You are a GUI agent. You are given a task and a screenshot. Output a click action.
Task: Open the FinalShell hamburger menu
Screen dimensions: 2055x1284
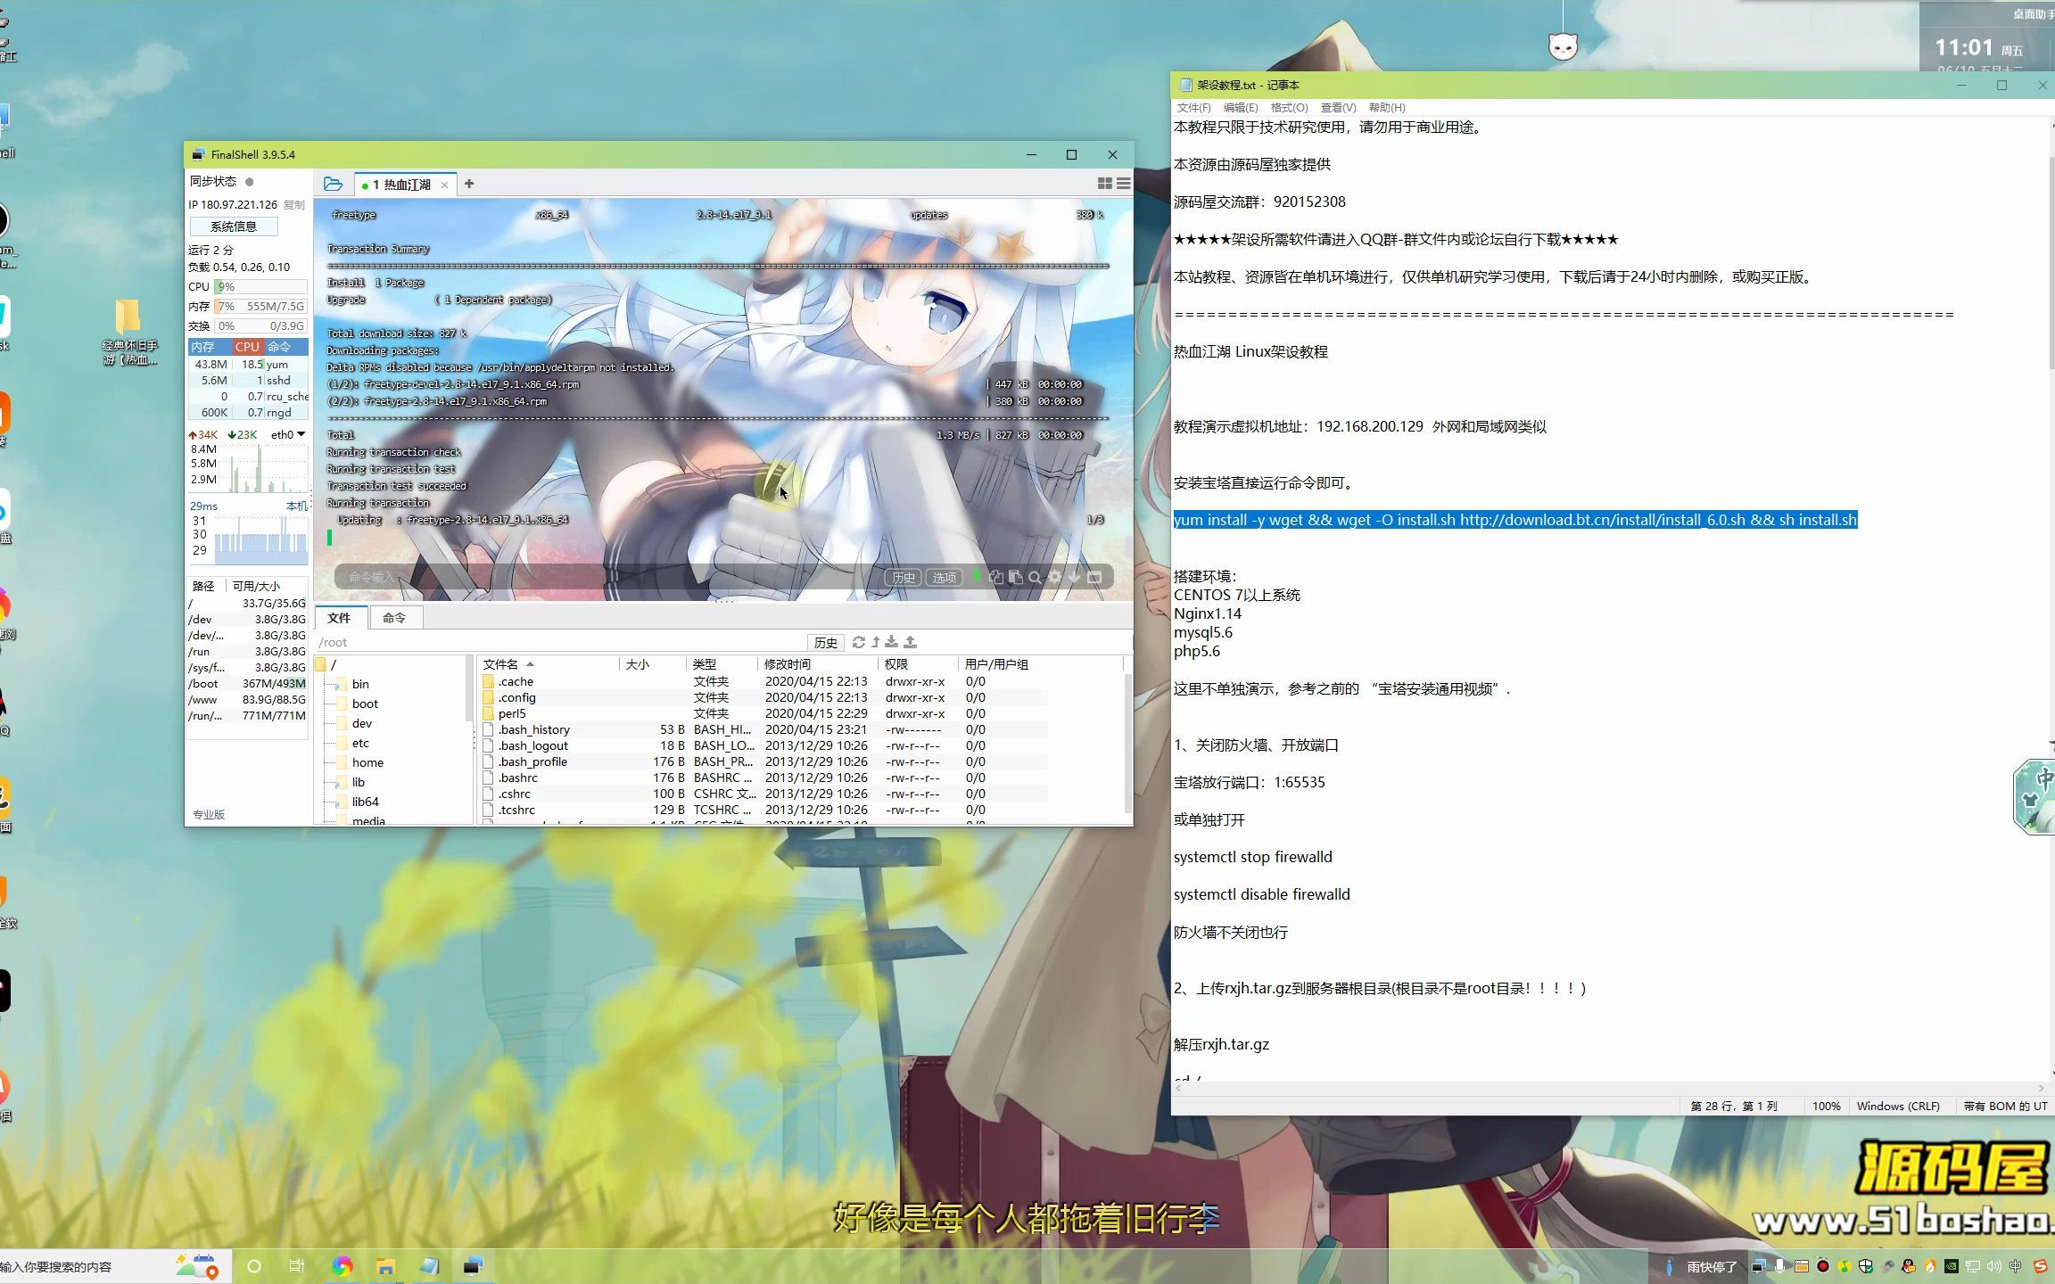point(1123,183)
